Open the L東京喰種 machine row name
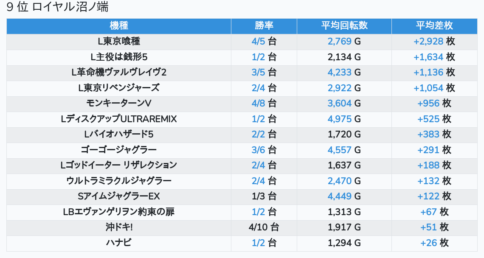The image size is (484, 258). click(119, 42)
